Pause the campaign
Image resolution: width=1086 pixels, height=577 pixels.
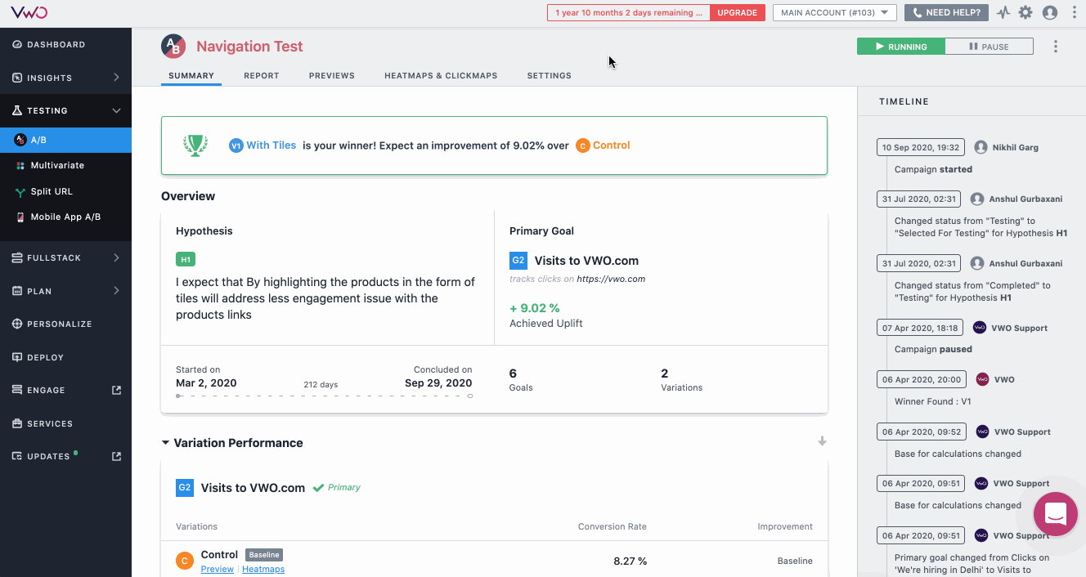click(x=990, y=47)
